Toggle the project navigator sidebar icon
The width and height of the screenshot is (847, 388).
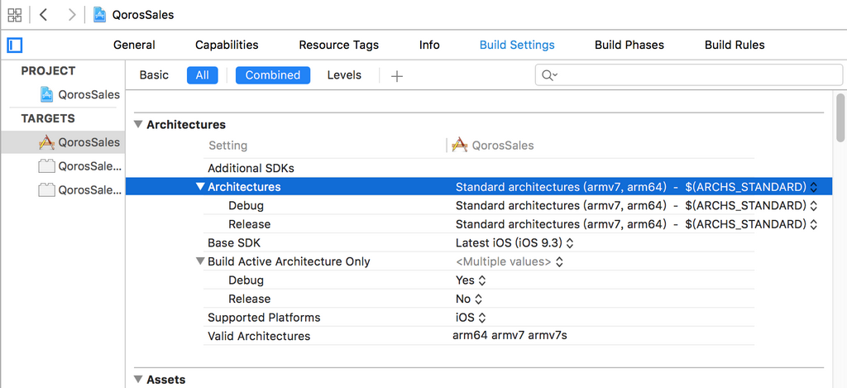[15, 45]
